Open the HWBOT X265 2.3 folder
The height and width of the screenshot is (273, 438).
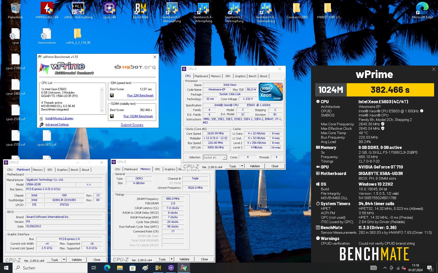[328, 10]
